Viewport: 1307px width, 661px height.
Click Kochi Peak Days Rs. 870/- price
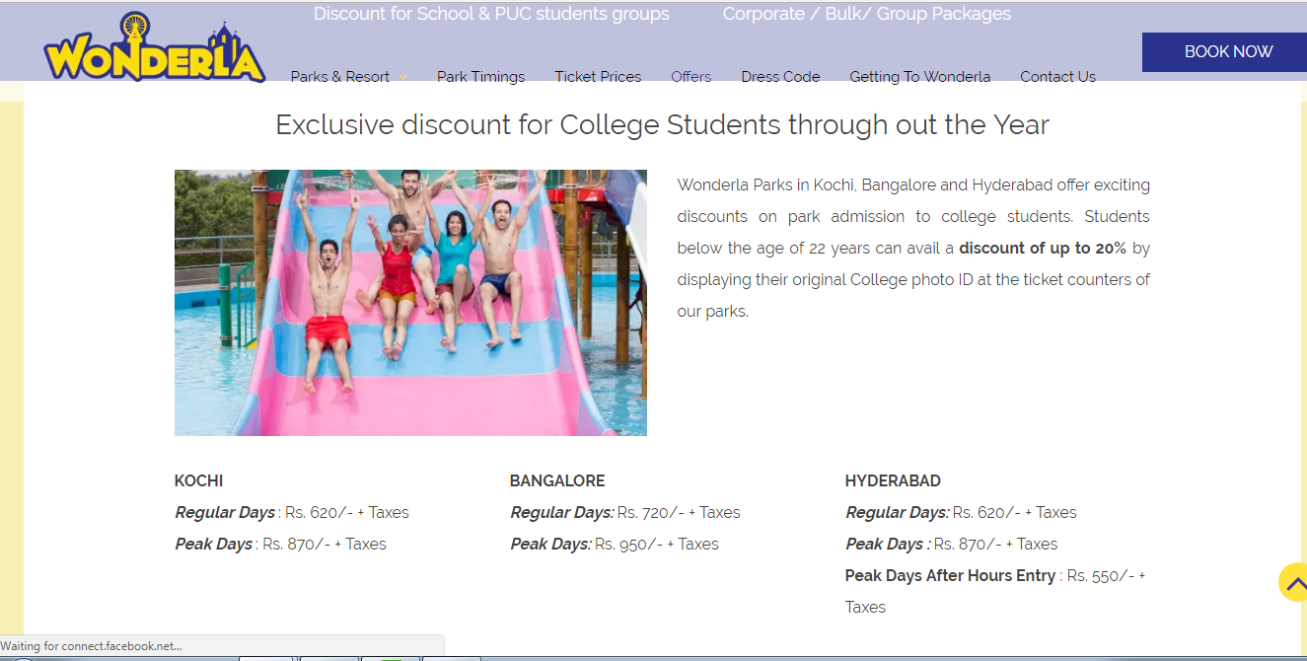(297, 545)
